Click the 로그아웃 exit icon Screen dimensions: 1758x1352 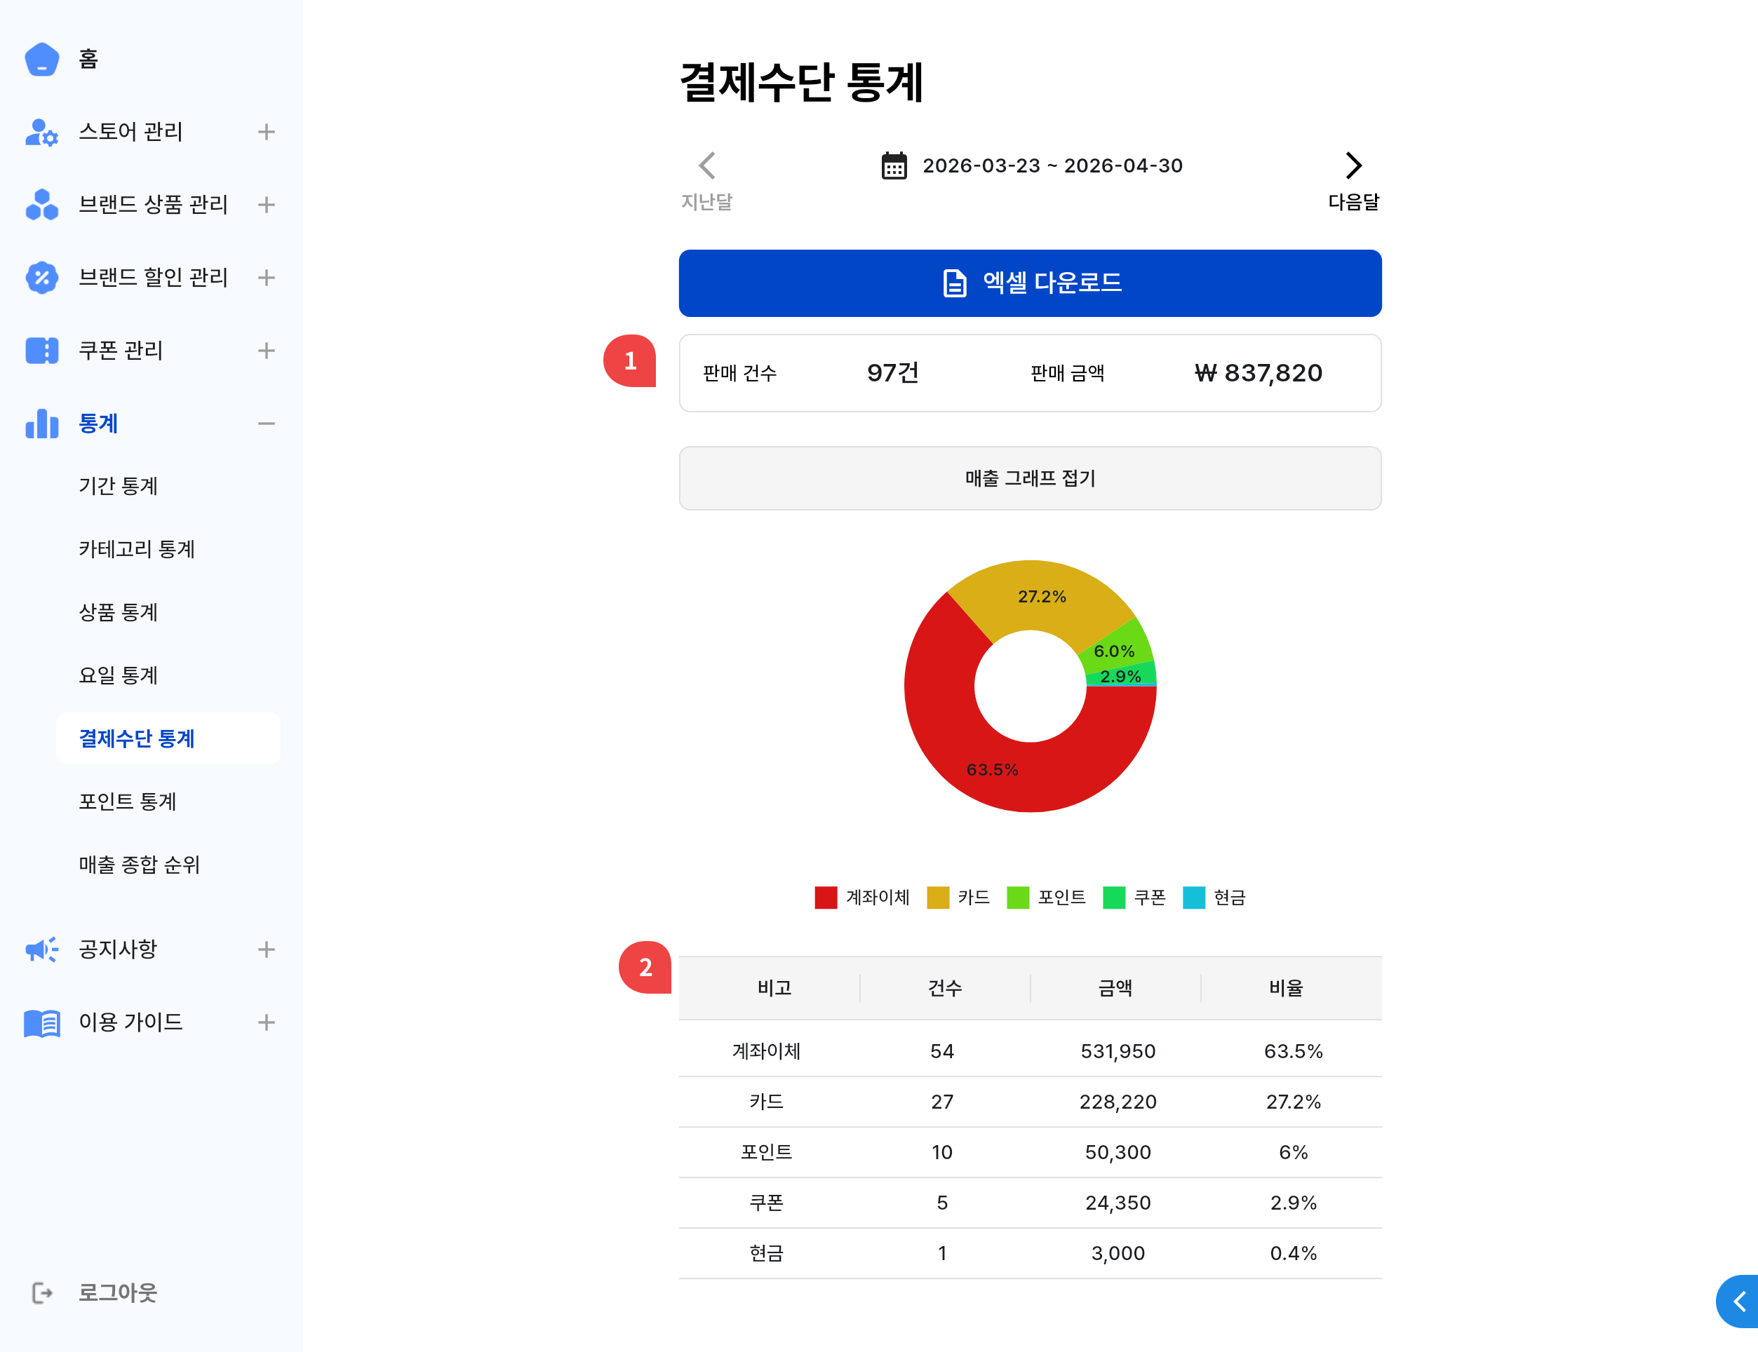42,1292
